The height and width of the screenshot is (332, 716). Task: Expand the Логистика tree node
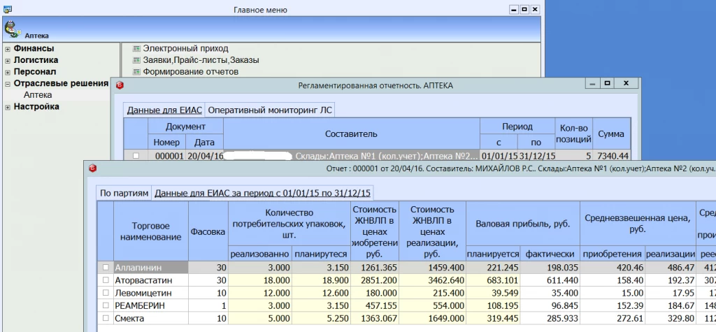[7, 61]
